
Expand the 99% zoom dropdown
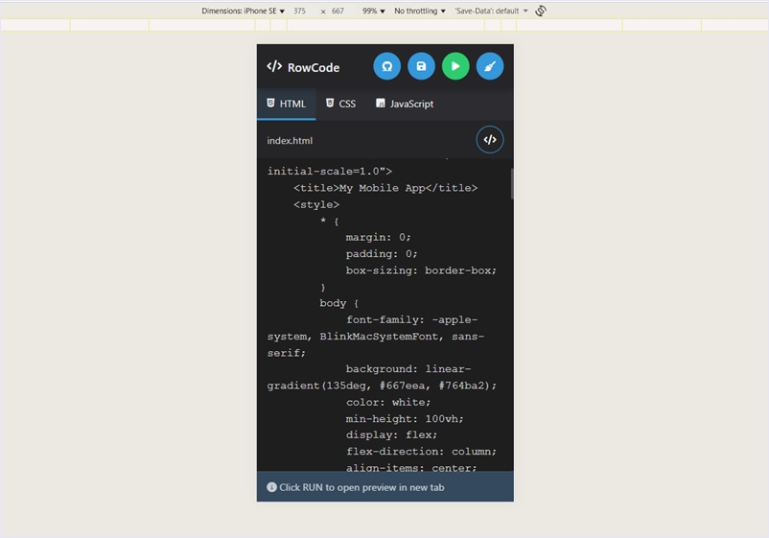click(x=374, y=11)
